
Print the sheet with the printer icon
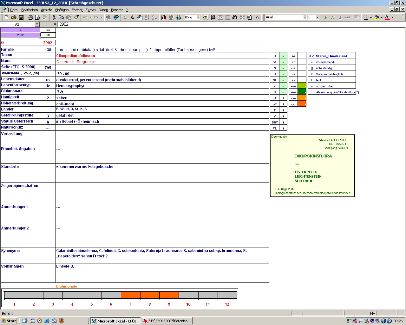coord(30,17)
